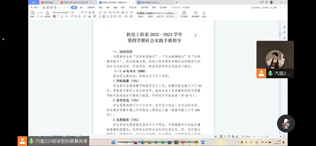Click the paste clipboard icon
Screen dimensions: 316x146
[33, 13]
